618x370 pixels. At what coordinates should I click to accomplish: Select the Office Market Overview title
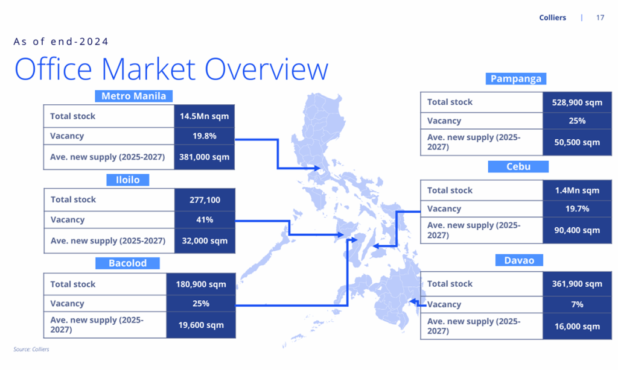point(171,69)
